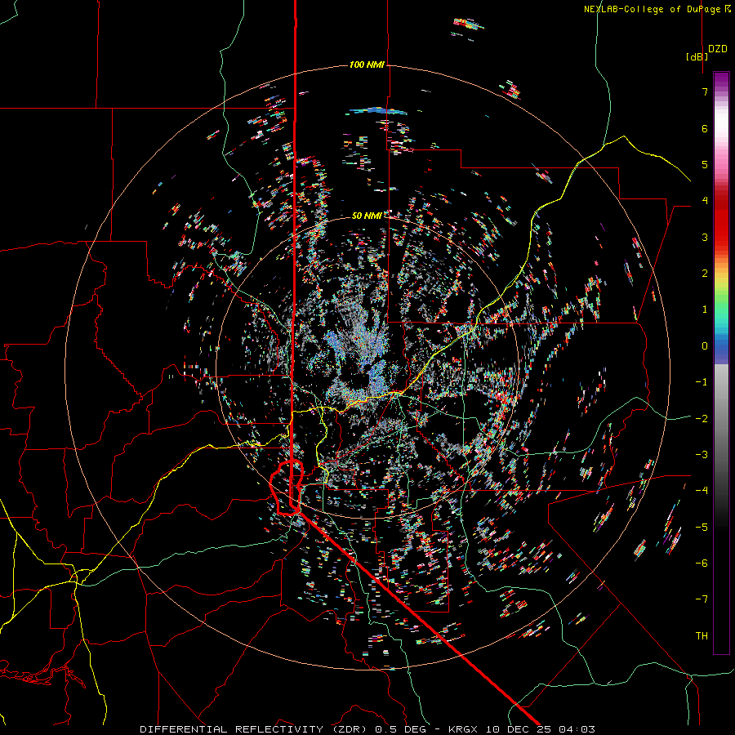
Task: Click the red band of the color bar
Action: pos(721,220)
